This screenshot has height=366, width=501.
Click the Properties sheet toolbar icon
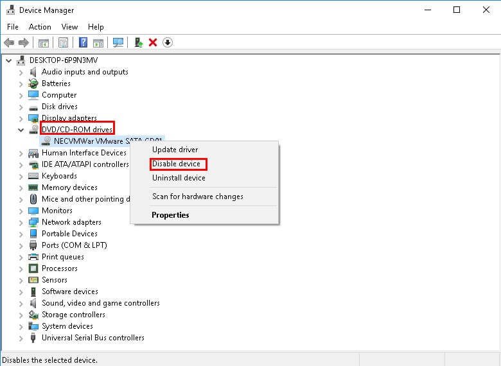coord(64,42)
